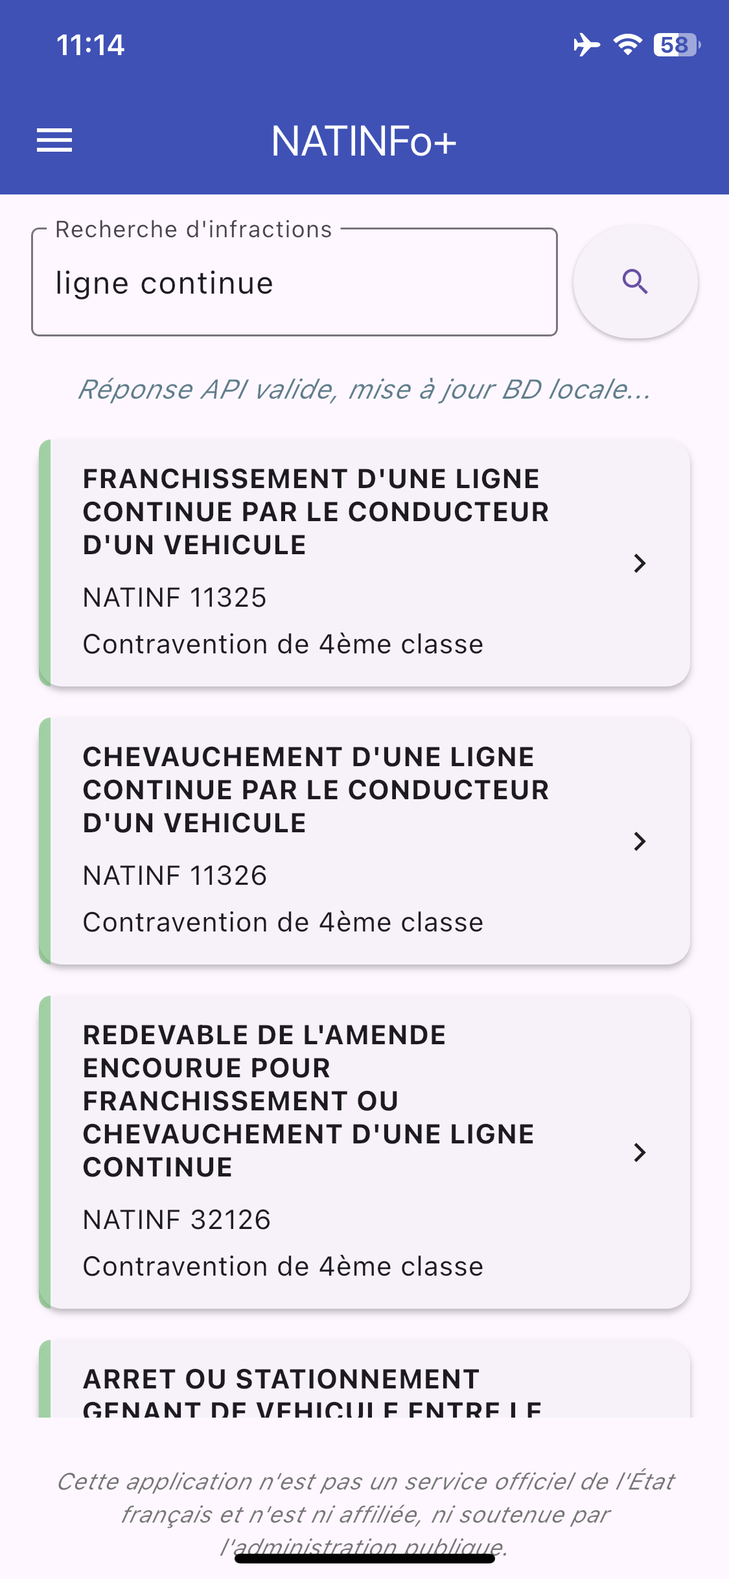Open the hamburger navigation menu

(54, 140)
